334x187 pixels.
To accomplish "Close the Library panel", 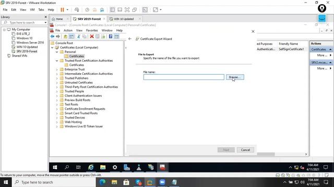I will (x=45, y=17).
